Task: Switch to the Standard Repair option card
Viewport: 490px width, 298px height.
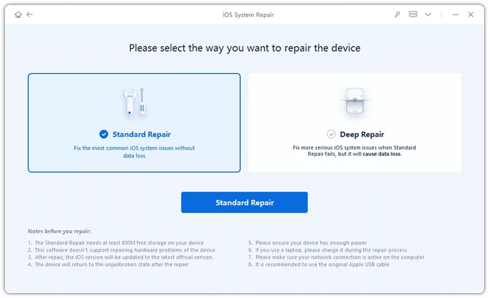Action: pyautogui.click(x=134, y=122)
